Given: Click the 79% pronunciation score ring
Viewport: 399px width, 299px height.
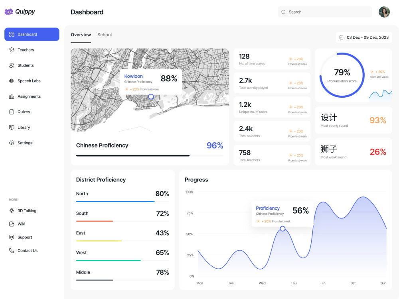Looking at the screenshot, I should click(342, 75).
